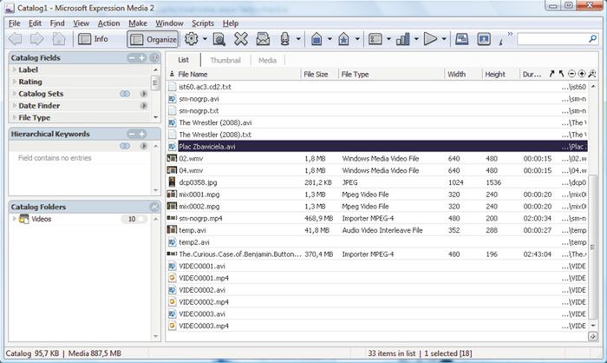Sort by the File Size column header
The height and width of the screenshot is (363, 607).
[317, 75]
